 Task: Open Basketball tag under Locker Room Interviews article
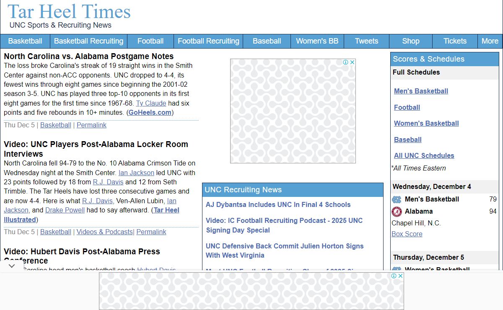pyautogui.click(x=56, y=232)
